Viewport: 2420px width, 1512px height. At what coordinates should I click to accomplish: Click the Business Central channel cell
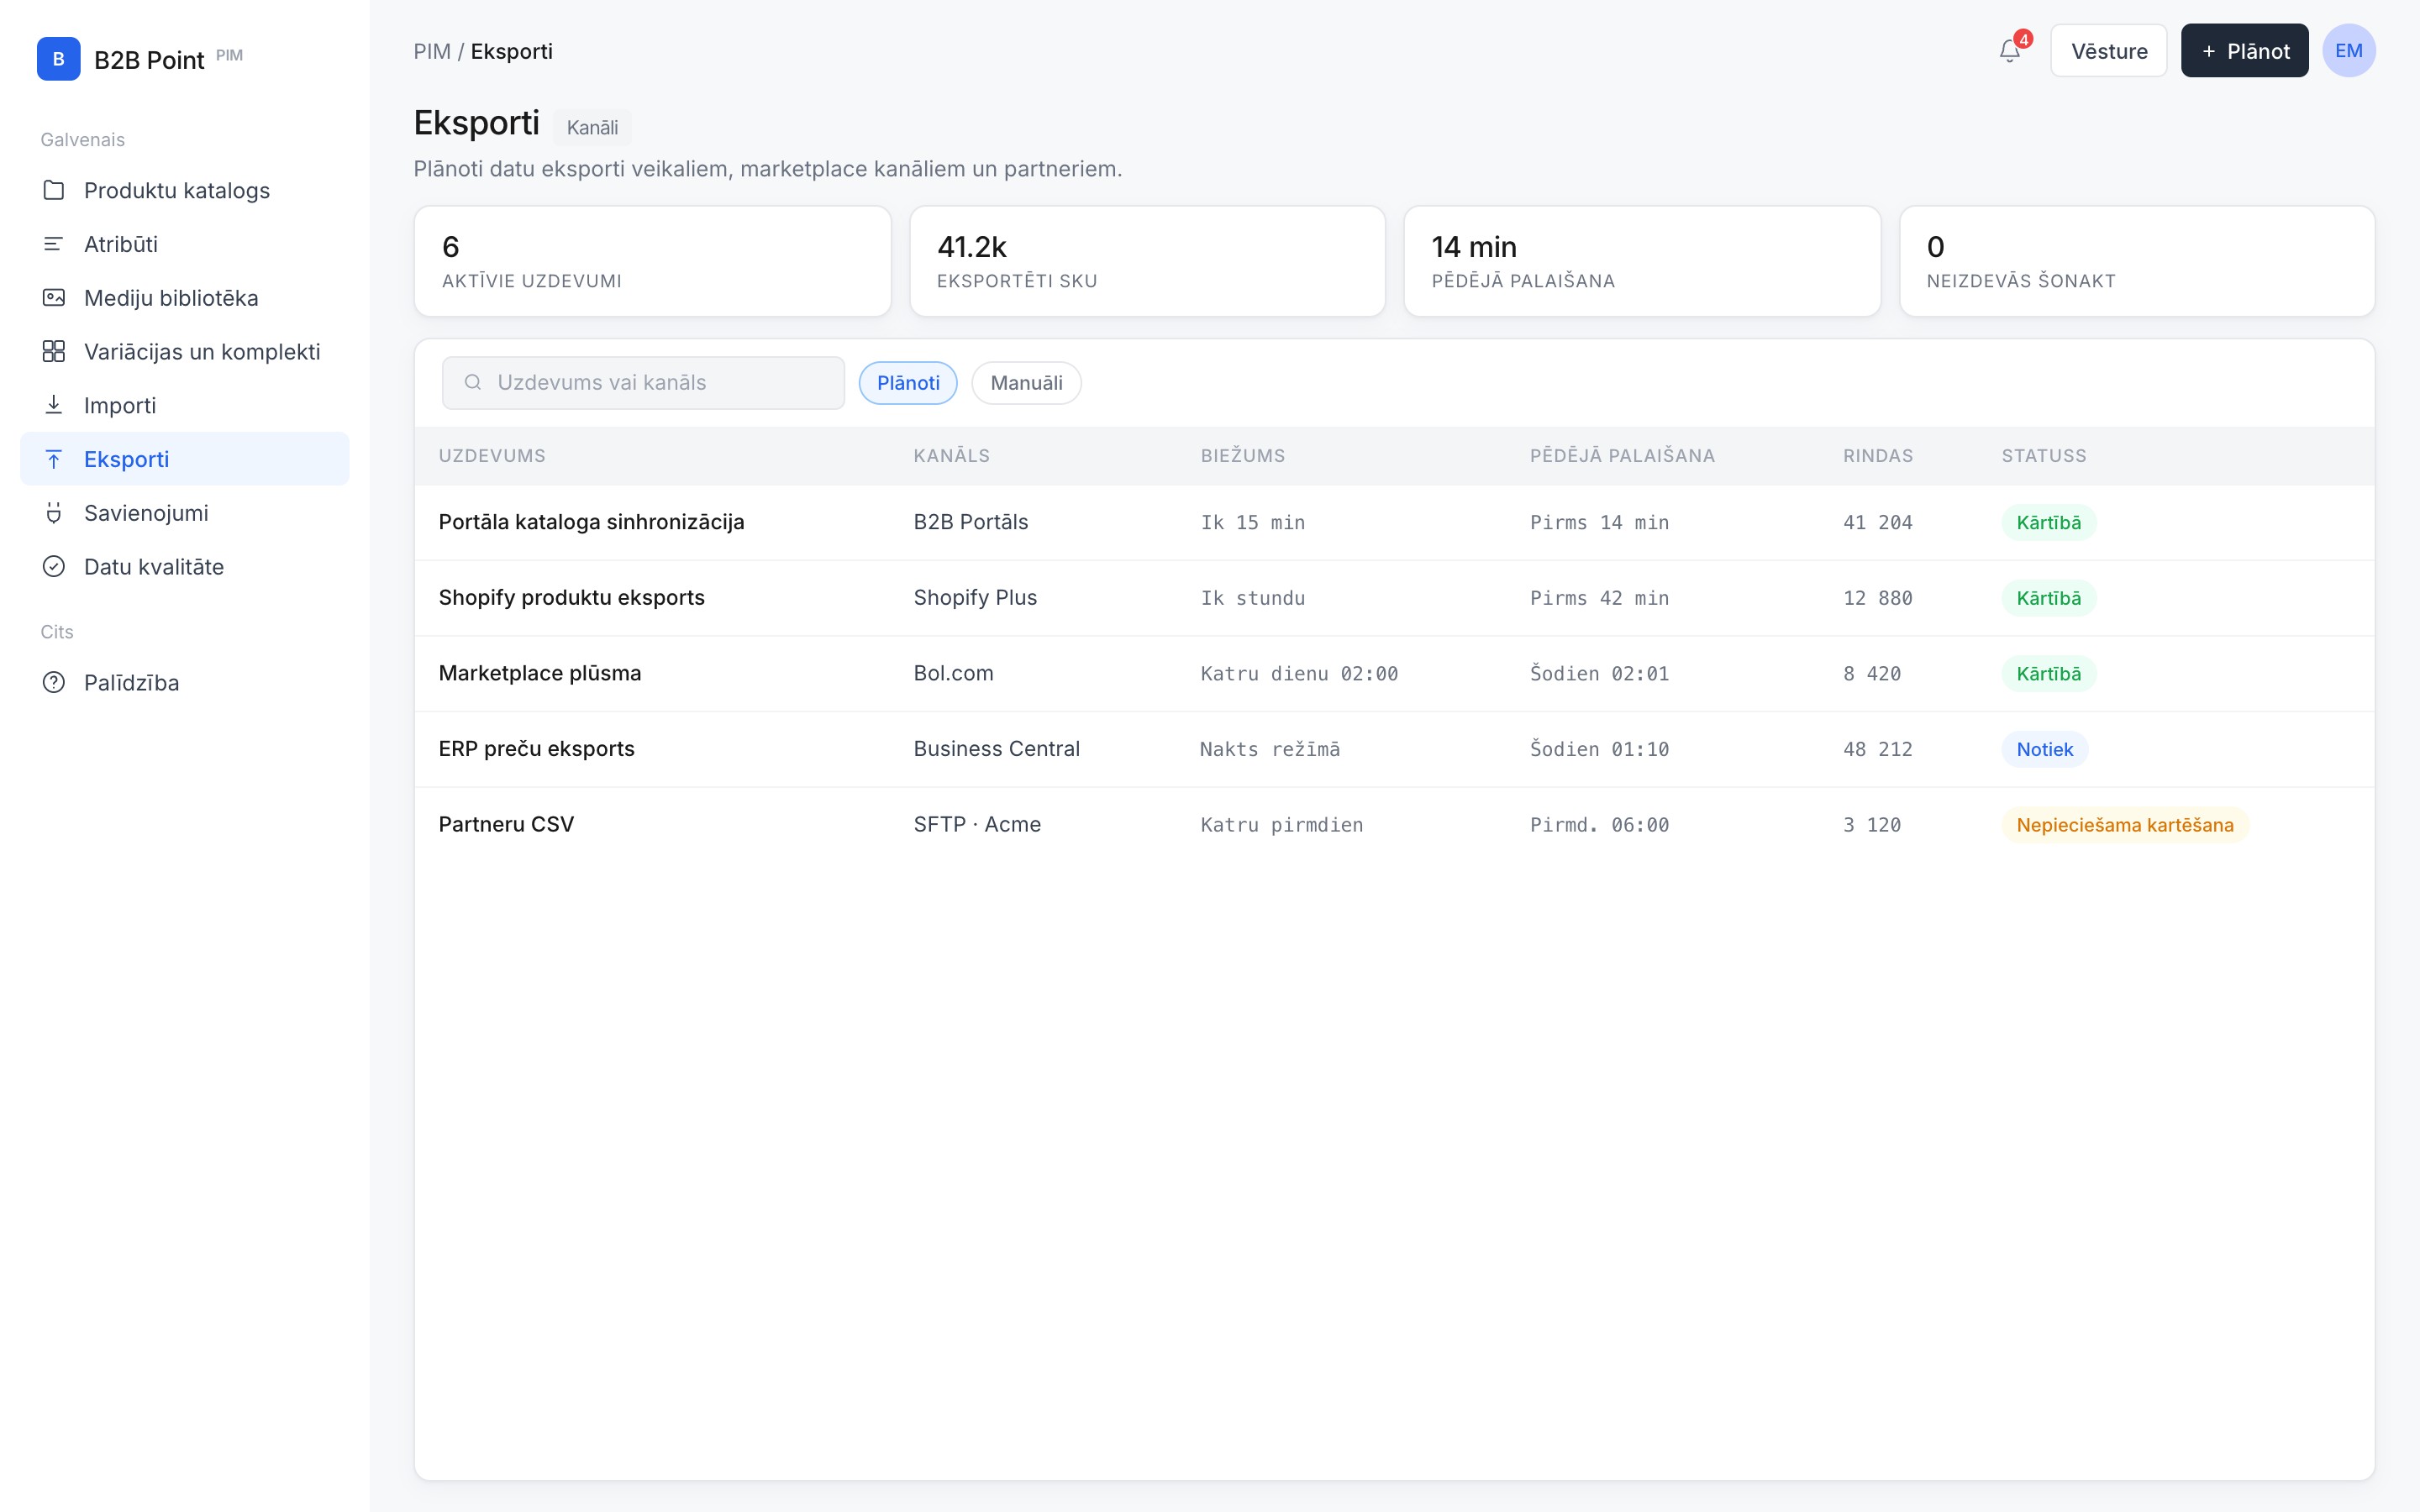[996, 749]
